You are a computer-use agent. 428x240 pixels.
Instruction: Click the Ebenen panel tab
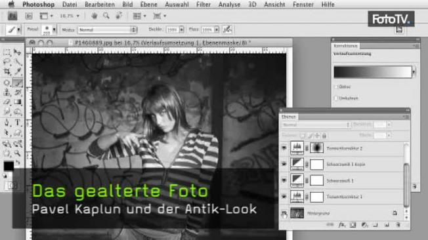point(289,117)
